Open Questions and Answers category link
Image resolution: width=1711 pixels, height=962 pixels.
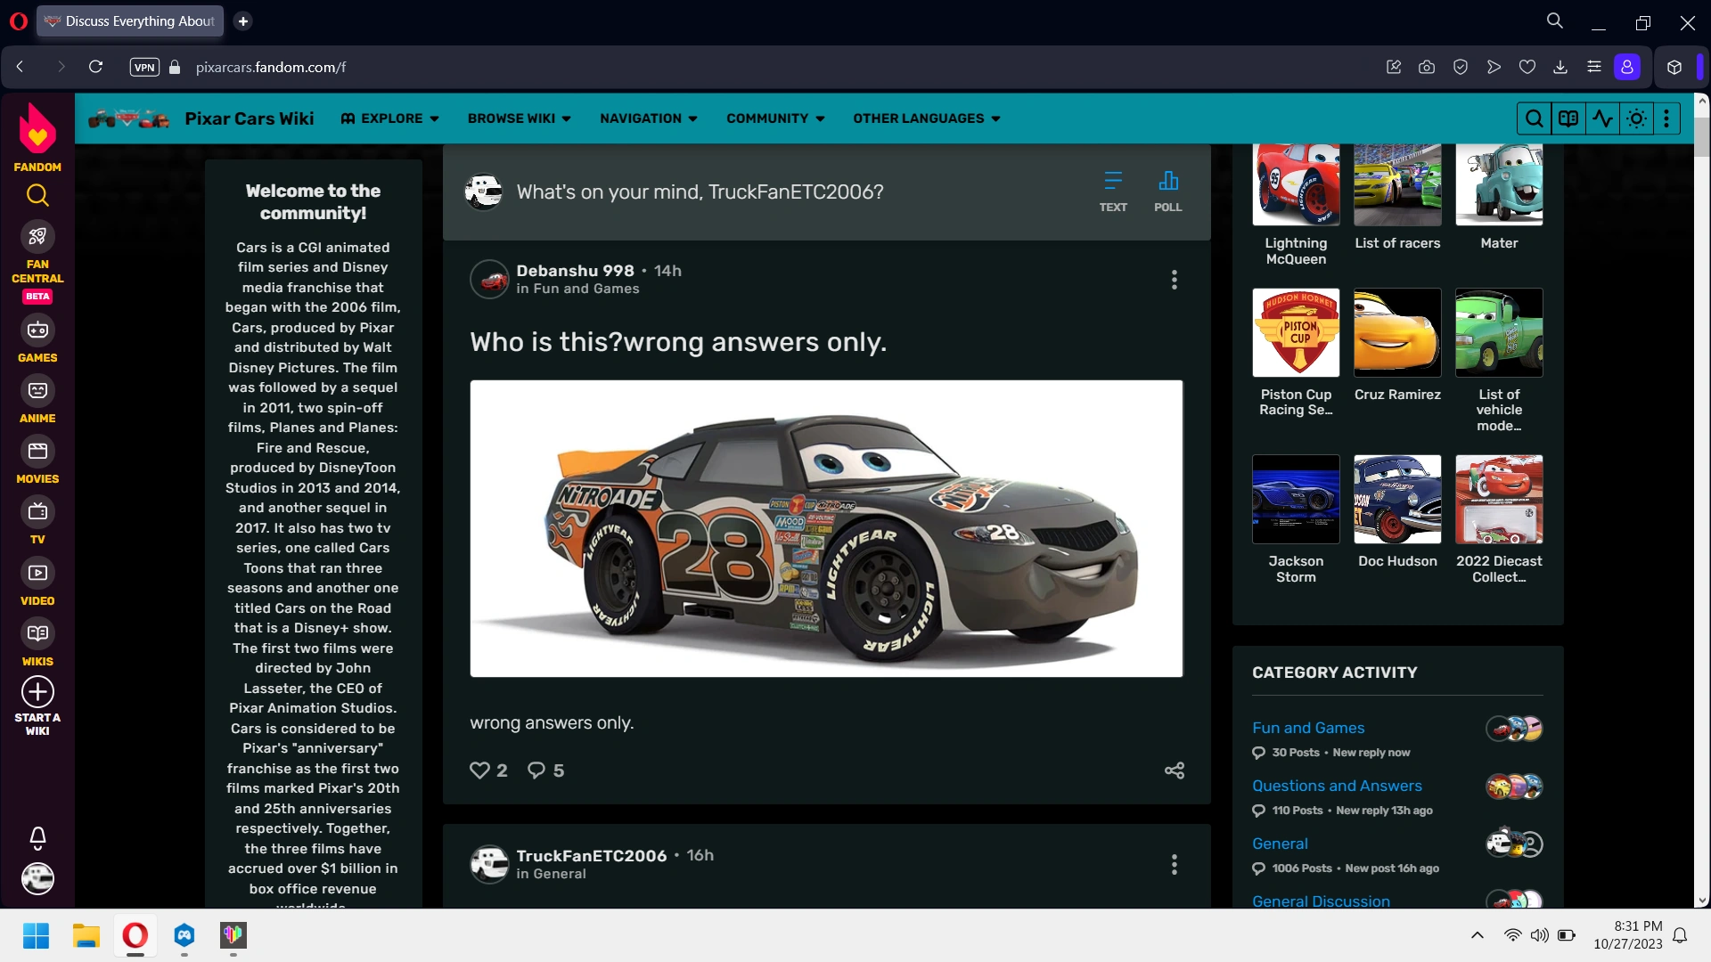point(1336,786)
